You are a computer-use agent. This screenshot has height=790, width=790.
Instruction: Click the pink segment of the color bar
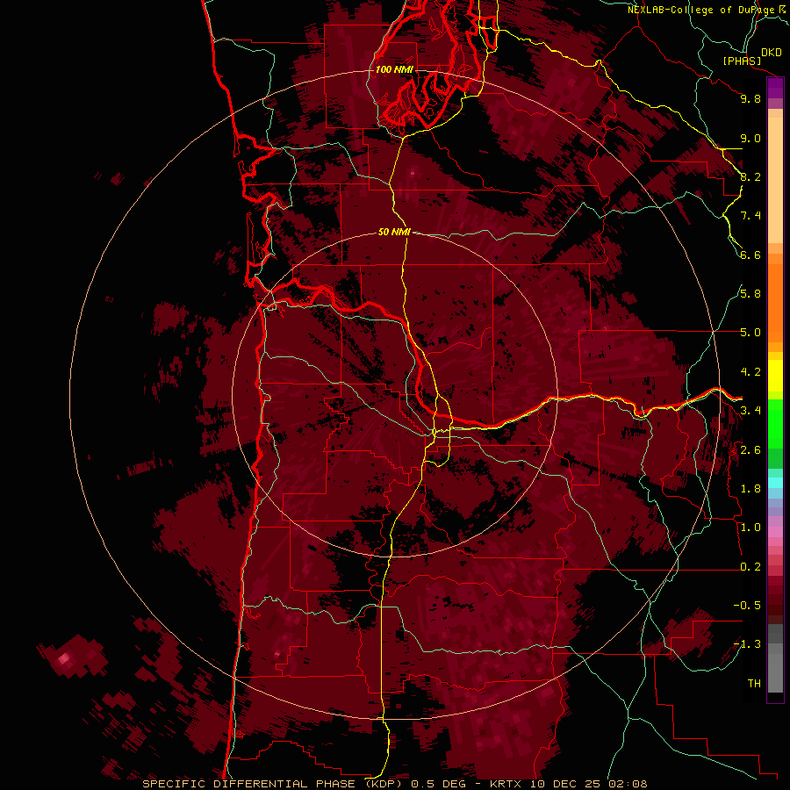(x=775, y=532)
